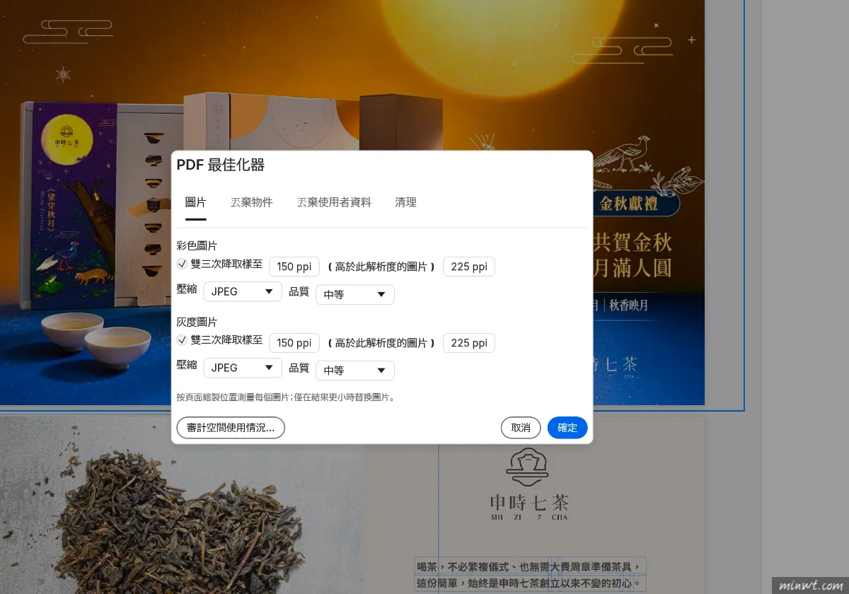
Task: Click the 灰度圖片 150 ppi field
Action: pyautogui.click(x=294, y=343)
